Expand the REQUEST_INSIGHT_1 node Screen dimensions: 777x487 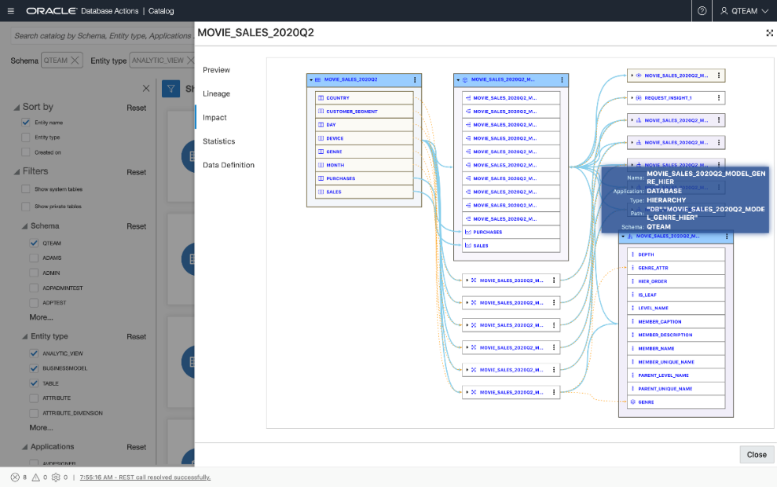pos(631,98)
